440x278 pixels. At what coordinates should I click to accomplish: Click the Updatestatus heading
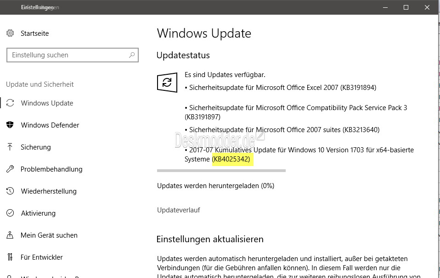[183, 55]
